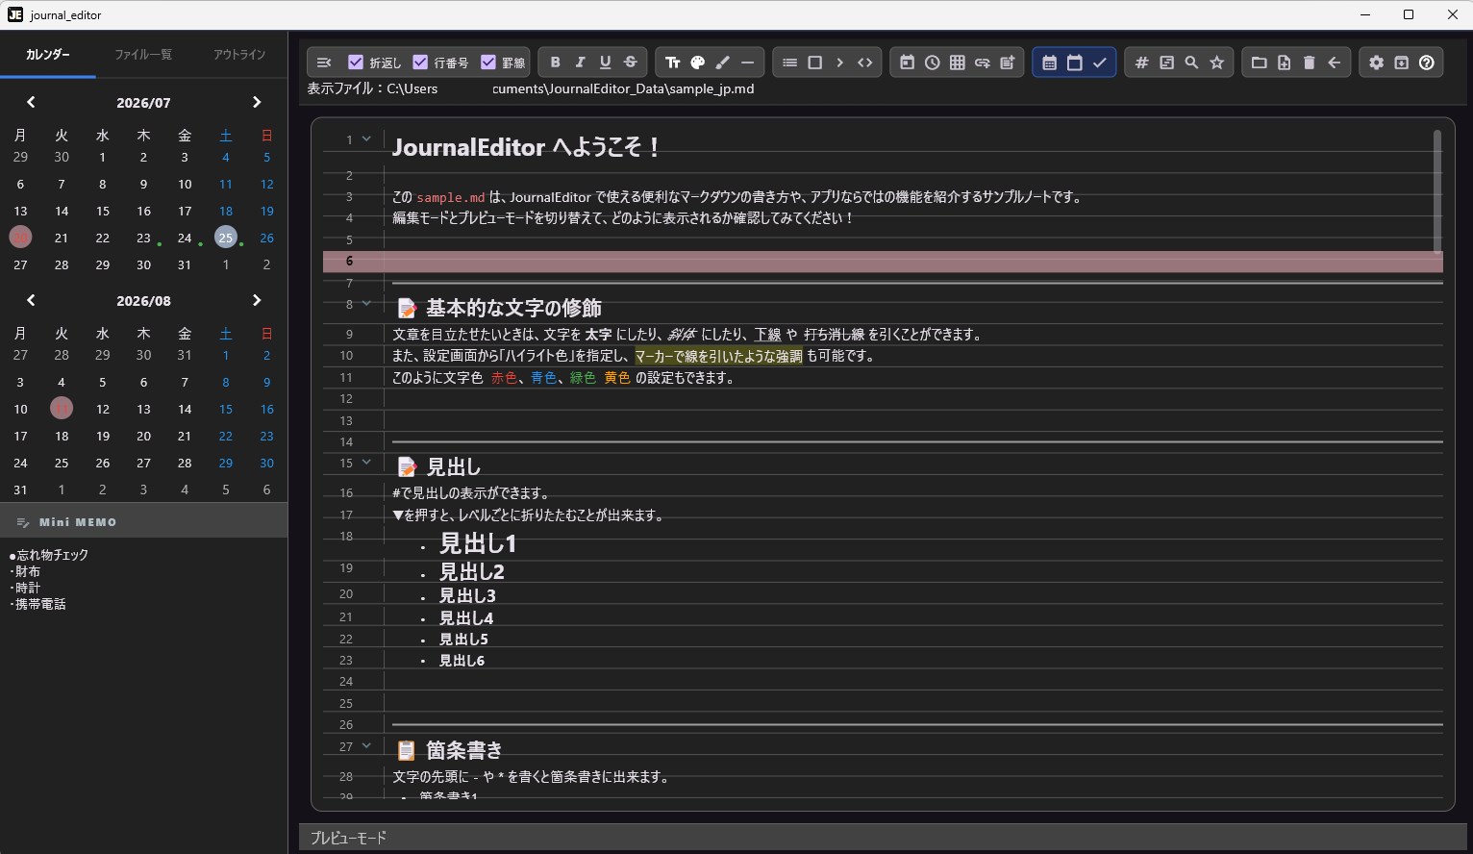Open the color palette icon
1473x854 pixels.
pyautogui.click(x=697, y=63)
